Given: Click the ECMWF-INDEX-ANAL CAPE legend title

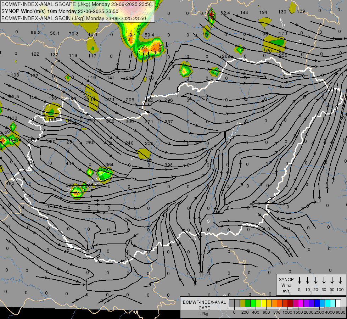Looking at the screenshot, I should [204, 308].
